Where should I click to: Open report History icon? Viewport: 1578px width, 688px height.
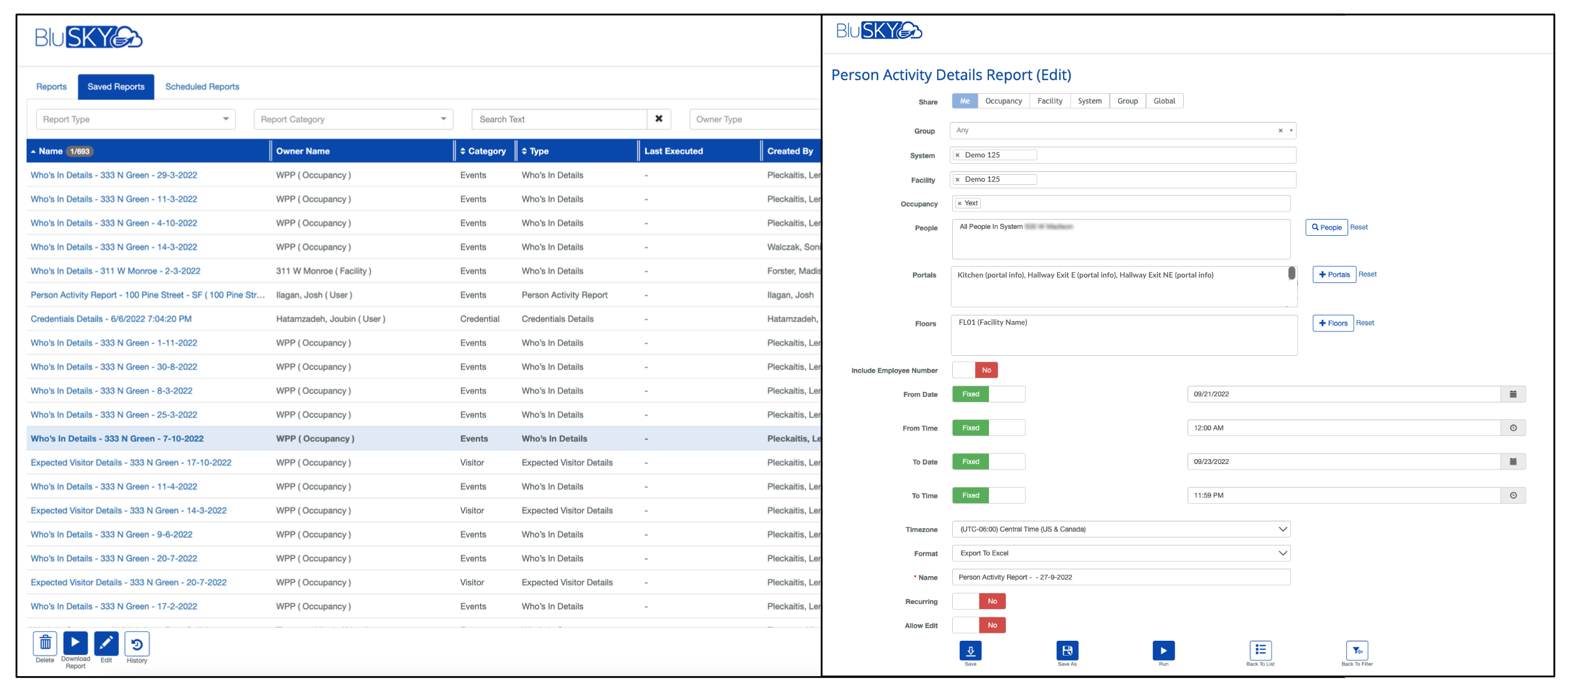pyautogui.click(x=137, y=644)
